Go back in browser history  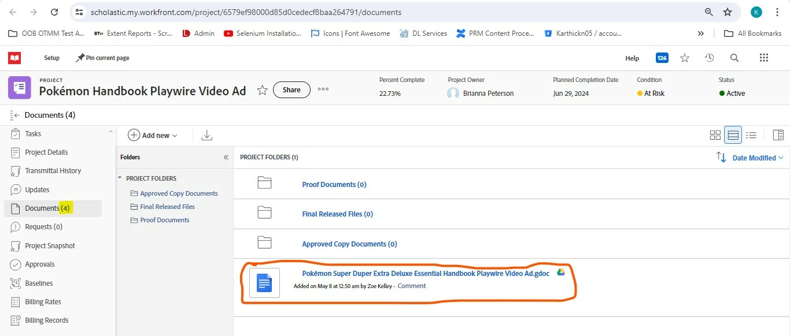[13, 12]
